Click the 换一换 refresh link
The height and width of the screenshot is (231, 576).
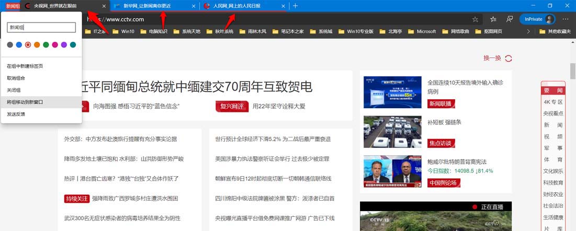498,58
